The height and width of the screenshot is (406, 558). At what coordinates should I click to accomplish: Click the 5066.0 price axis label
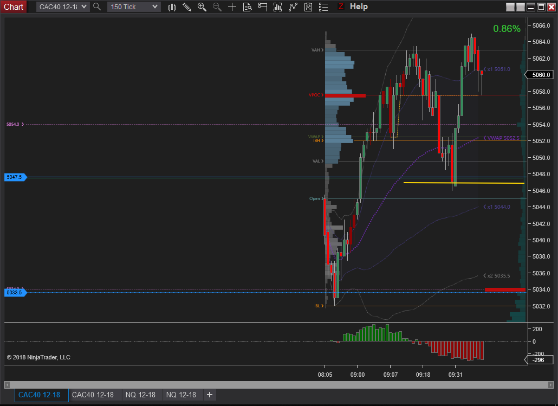pos(541,25)
